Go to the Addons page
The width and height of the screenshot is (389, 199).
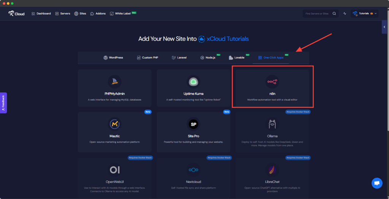[98, 14]
